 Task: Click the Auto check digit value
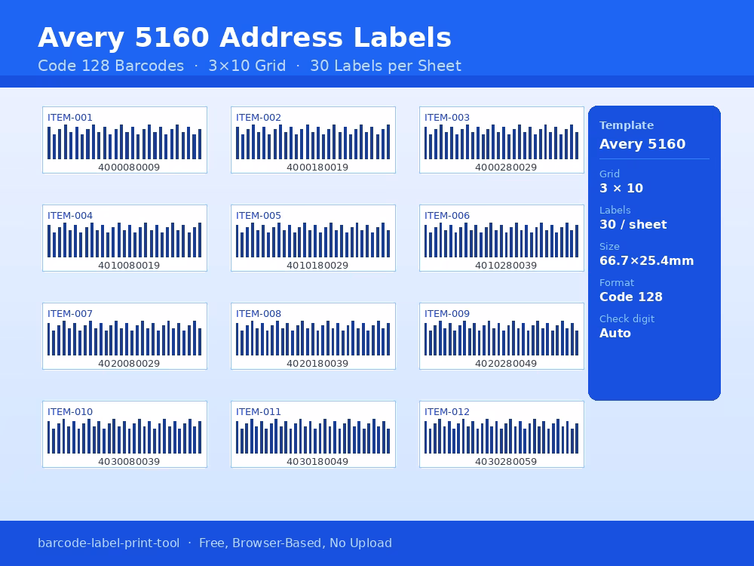(615, 333)
